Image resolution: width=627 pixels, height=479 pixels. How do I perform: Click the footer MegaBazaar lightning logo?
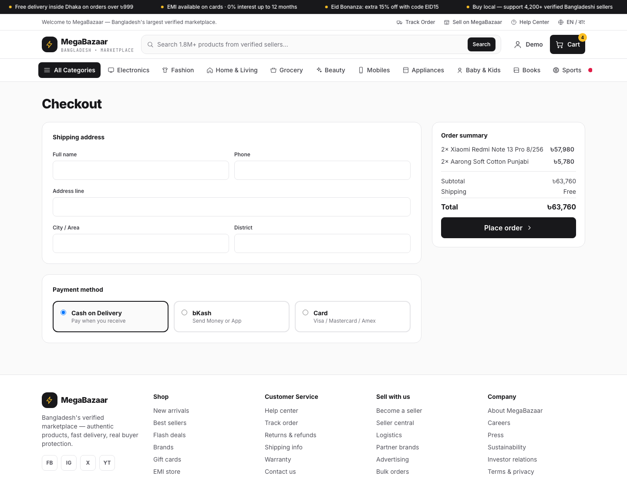(50, 400)
